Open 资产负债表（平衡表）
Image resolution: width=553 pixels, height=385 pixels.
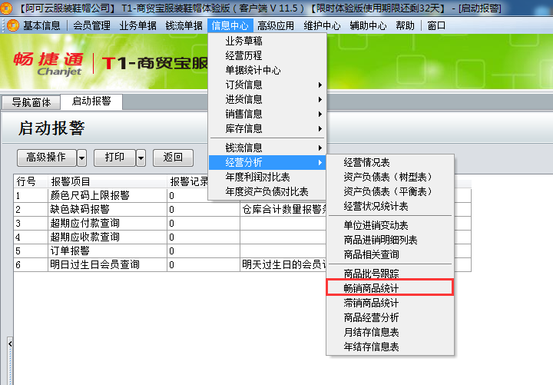[x=389, y=191]
